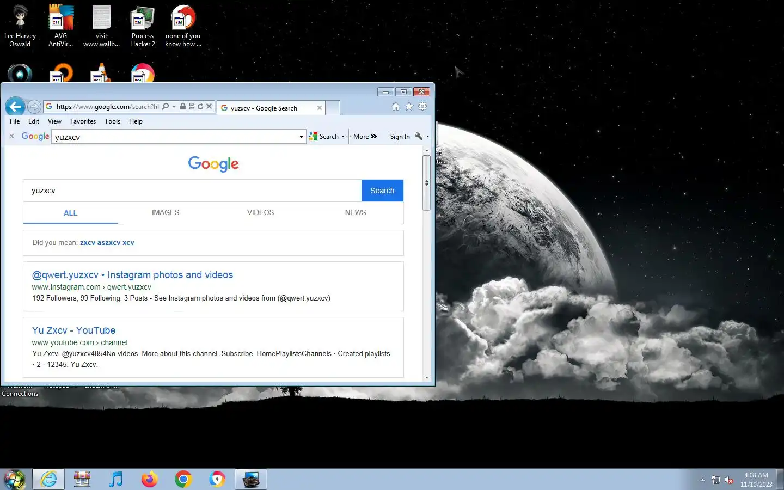Select the 'none of you know how' desktop icon

(183, 26)
